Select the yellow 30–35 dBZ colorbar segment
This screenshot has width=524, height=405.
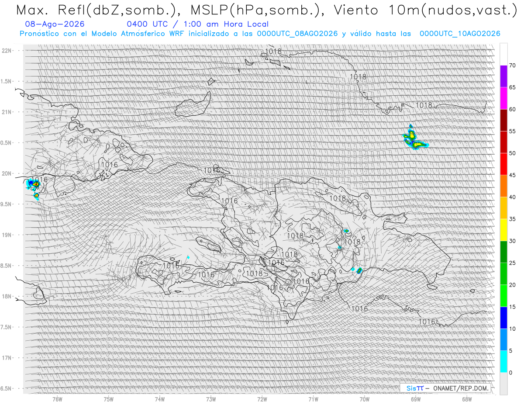(x=503, y=230)
